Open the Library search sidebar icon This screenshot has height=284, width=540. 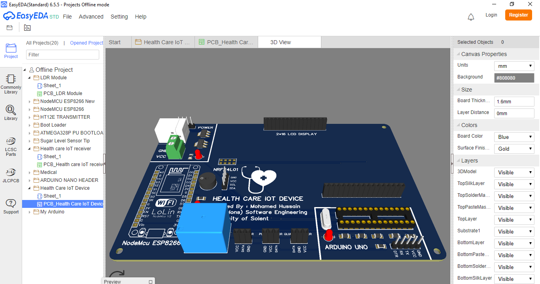11,112
